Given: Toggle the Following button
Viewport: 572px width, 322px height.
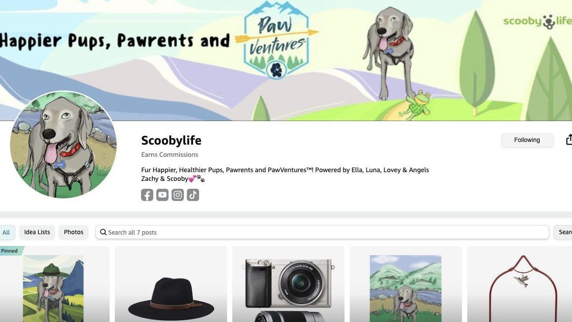Looking at the screenshot, I should tap(527, 140).
